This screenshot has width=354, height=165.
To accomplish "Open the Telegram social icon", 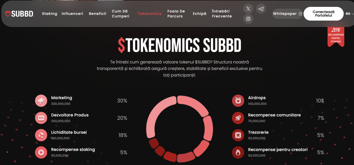I will [261, 9].
